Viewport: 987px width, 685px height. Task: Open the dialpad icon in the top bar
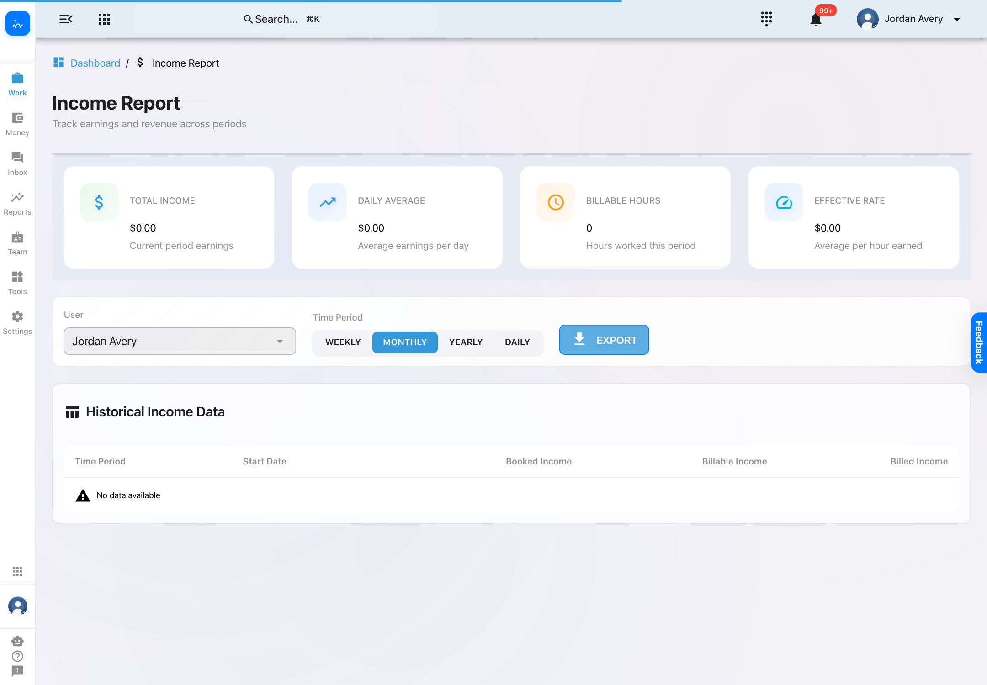click(x=766, y=19)
